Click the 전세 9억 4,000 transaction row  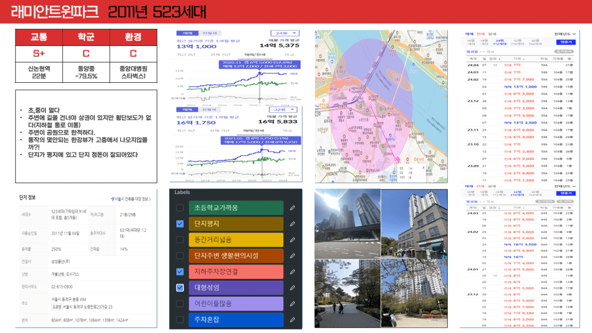tap(520, 213)
